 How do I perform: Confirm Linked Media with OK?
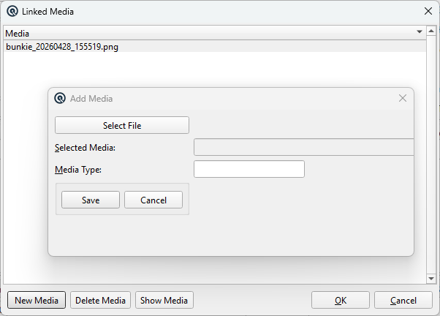point(341,300)
